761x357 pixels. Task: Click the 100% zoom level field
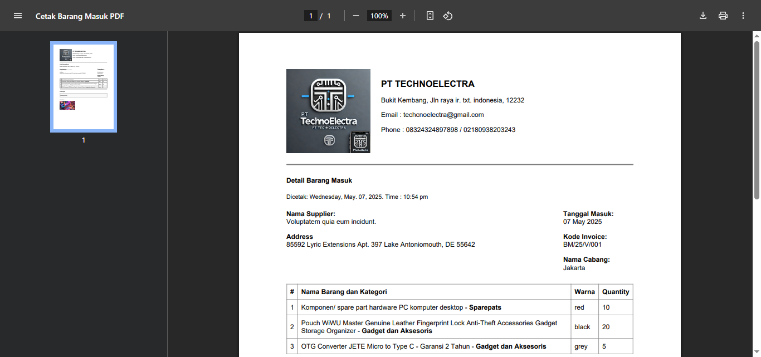(x=379, y=16)
